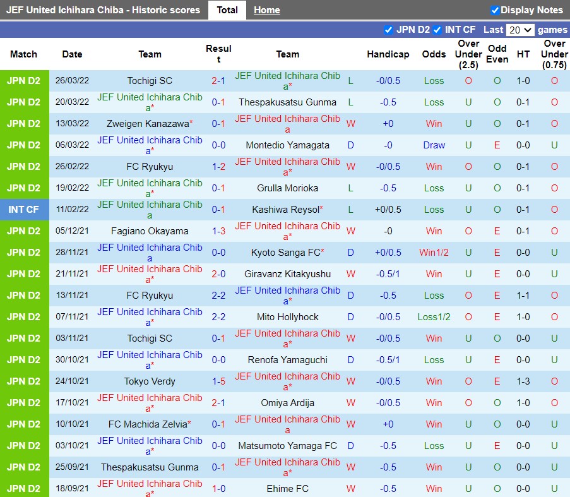Click the 2-2 result against Mito Hollyhock
This screenshot has height=497, width=570.
point(218,316)
